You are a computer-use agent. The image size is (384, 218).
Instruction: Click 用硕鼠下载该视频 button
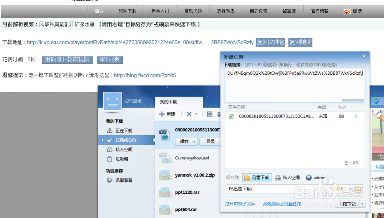[x=67, y=60]
